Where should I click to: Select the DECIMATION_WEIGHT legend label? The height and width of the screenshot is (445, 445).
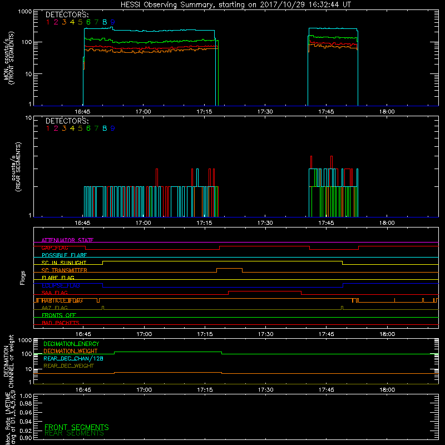tap(71, 351)
